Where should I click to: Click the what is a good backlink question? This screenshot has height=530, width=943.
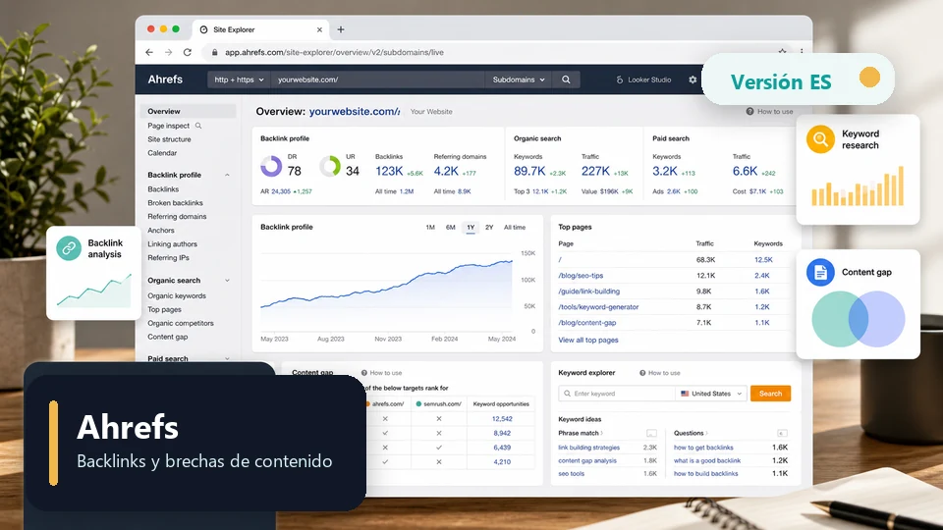point(707,461)
